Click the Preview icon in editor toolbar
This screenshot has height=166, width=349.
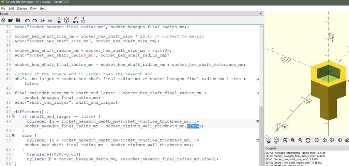click(59, 20)
